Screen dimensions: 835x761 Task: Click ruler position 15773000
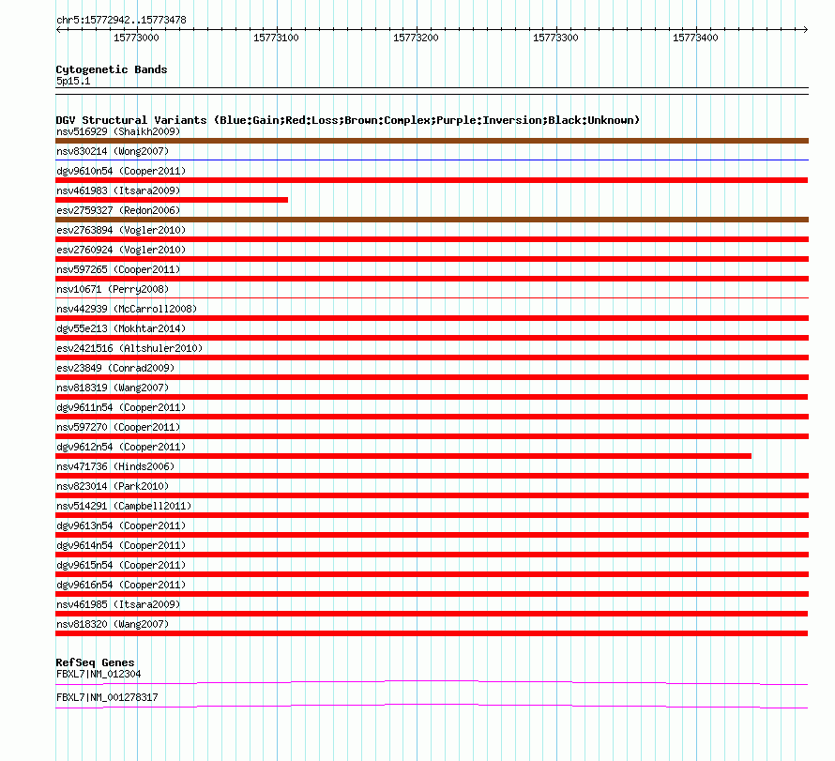[x=136, y=38]
